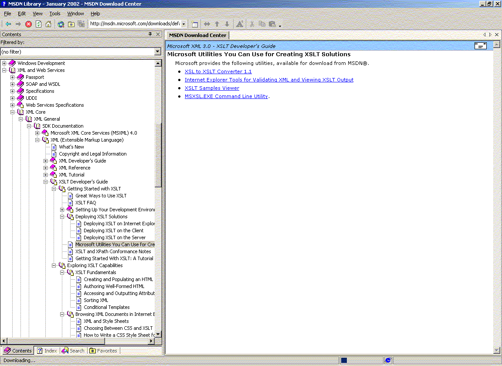
Task: Collapse the Deploying XSLT Solutions node
Action: (62, 217)
